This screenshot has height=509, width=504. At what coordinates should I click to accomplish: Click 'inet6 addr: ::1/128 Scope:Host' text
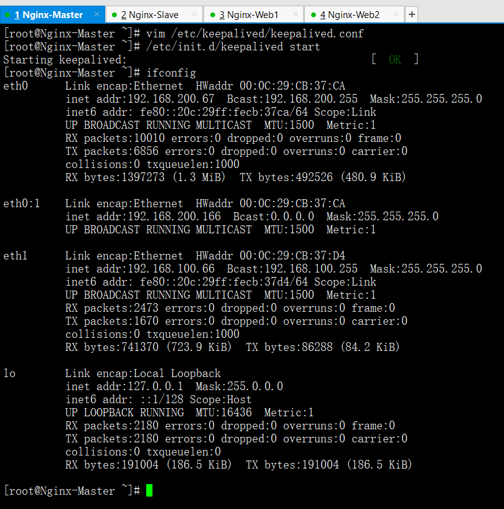point(159,399)
